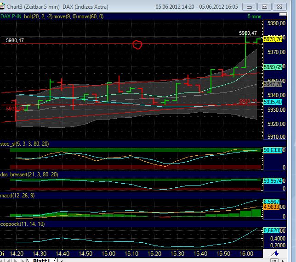
Task: Click the 0,6620 coppock value tag
Action: [271, 230]
